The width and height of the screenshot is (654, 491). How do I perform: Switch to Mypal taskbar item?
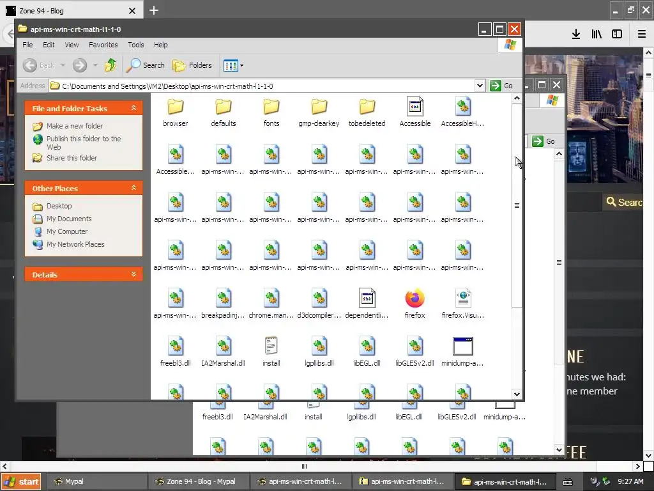96,481
